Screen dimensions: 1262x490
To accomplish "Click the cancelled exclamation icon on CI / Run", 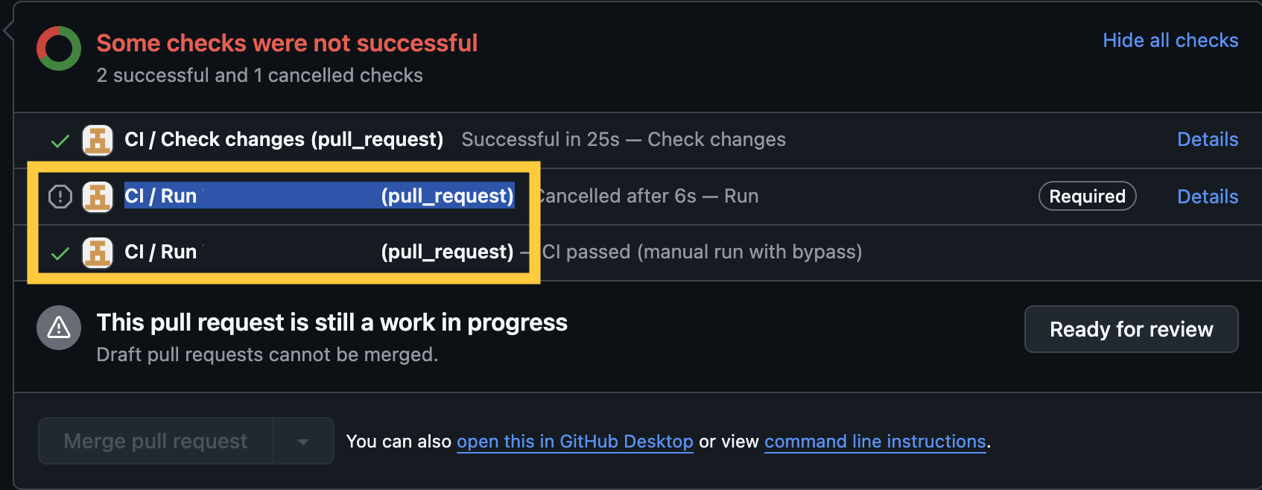I will click(x=59, y=196).
